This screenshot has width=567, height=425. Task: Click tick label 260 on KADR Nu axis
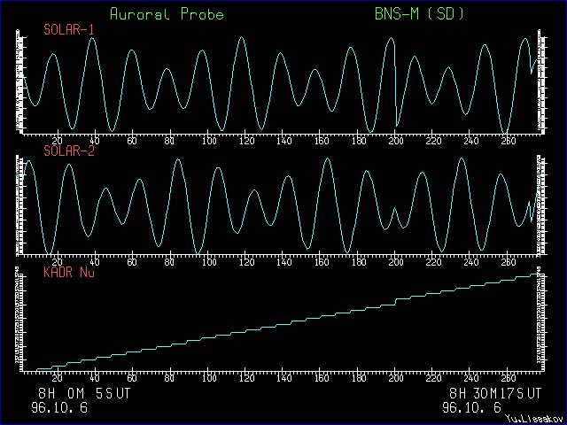(507, 378)
